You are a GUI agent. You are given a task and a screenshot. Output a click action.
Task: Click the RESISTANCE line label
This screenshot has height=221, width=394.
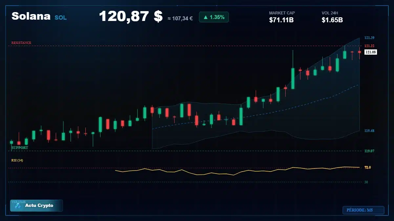(21, 43)
